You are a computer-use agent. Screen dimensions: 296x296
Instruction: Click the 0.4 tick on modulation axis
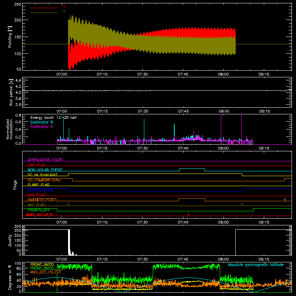[x=18, y=129]
